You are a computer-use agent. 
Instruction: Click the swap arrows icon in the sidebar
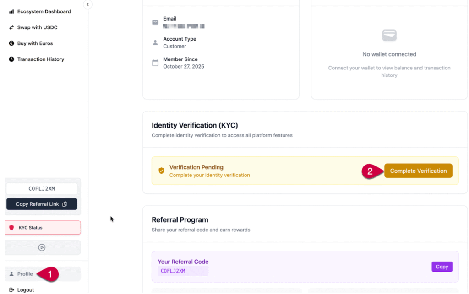click(11, 27)
